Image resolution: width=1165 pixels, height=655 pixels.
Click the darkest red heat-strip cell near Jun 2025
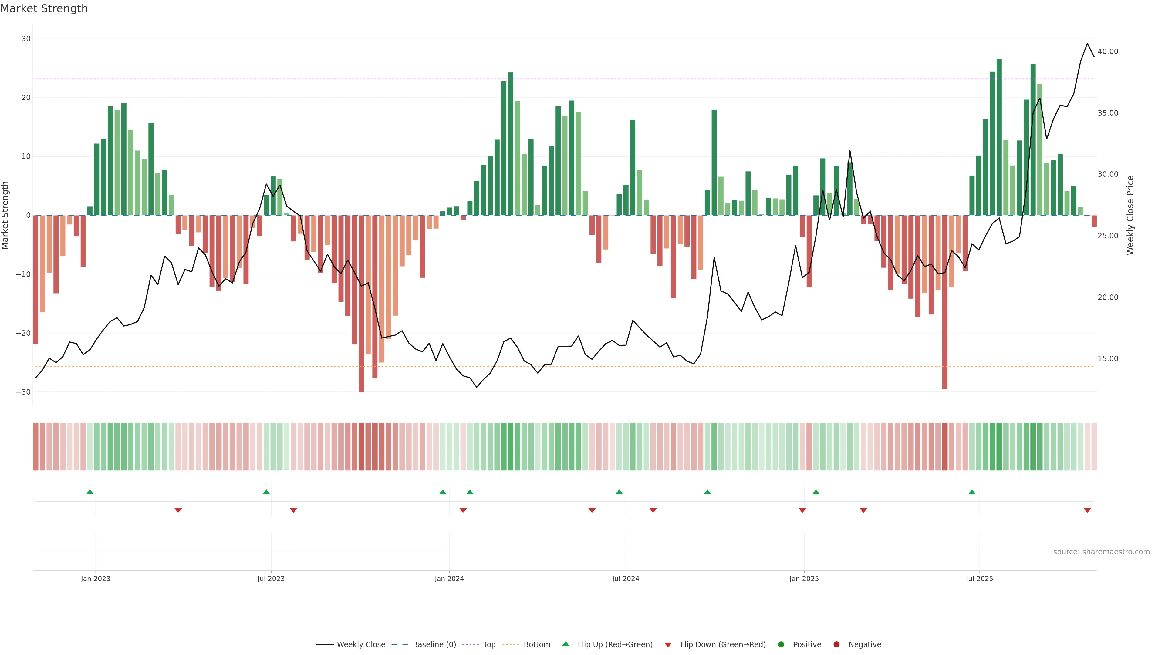(x=945, y=446)
